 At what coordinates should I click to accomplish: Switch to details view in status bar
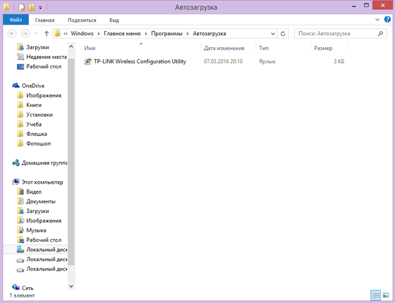point(376,296)
